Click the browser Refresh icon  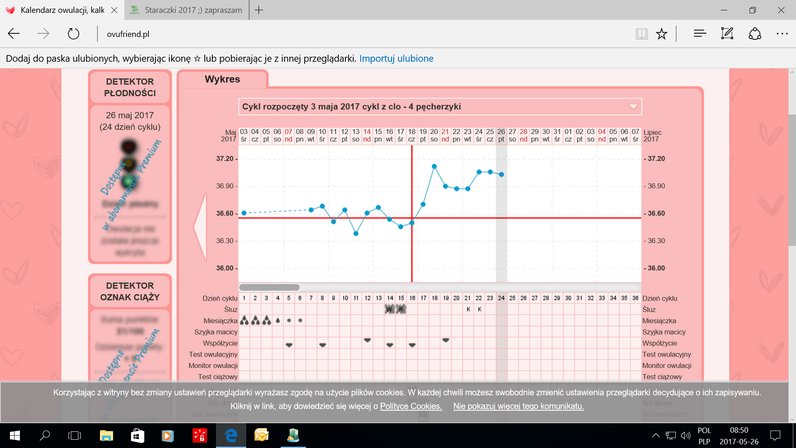(73, 34)
